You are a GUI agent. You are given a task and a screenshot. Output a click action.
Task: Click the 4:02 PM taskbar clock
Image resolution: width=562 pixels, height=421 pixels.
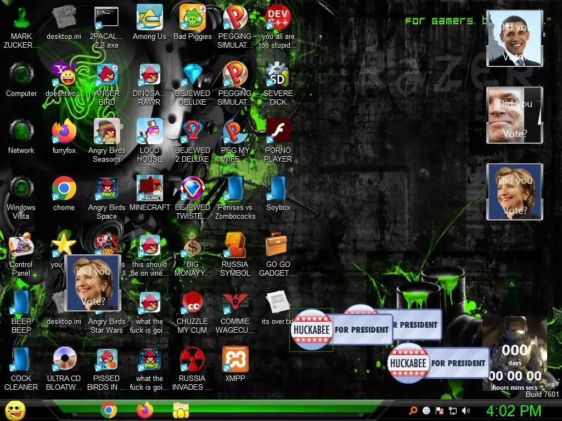514,411
